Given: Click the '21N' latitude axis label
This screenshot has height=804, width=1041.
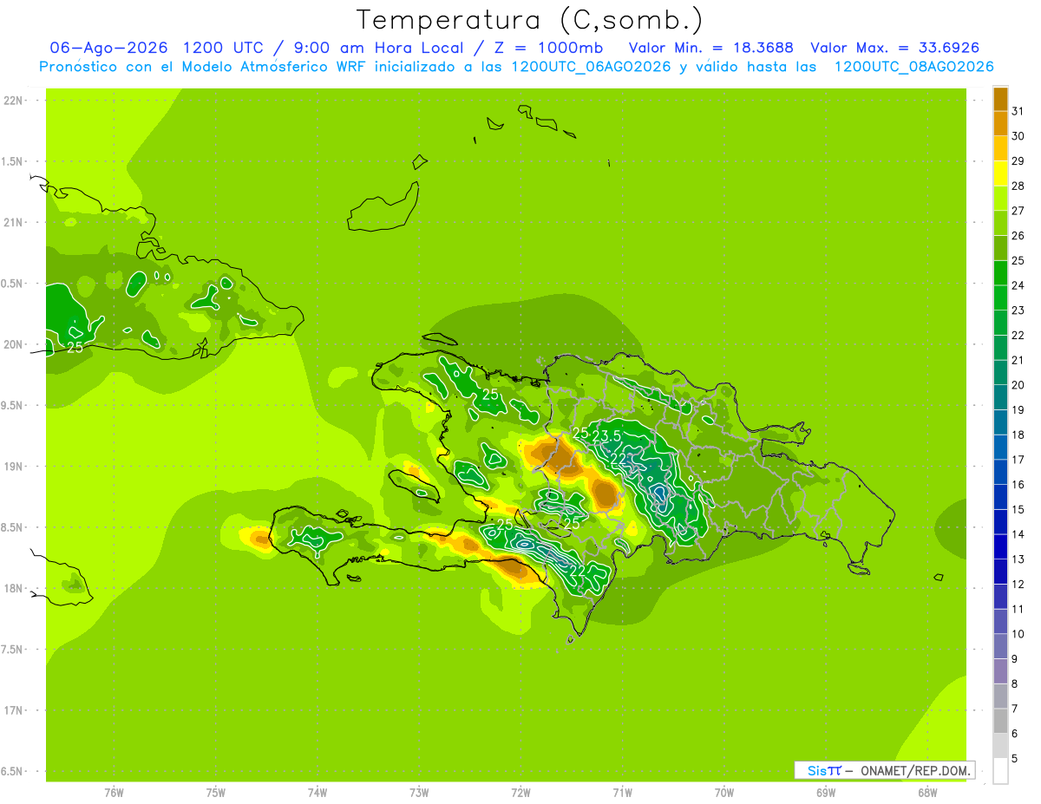Looking at the screenshot, I should tap(13, 222).
